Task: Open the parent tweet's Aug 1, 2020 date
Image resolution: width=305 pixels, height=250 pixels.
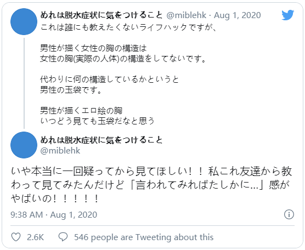Action: click(x=238, y=15)
